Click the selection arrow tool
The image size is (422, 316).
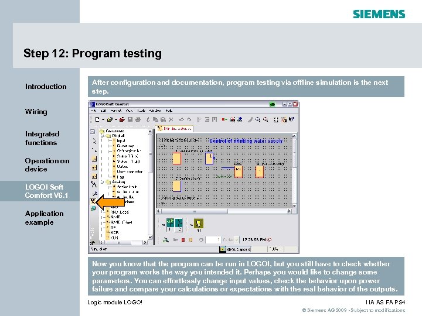94,141
